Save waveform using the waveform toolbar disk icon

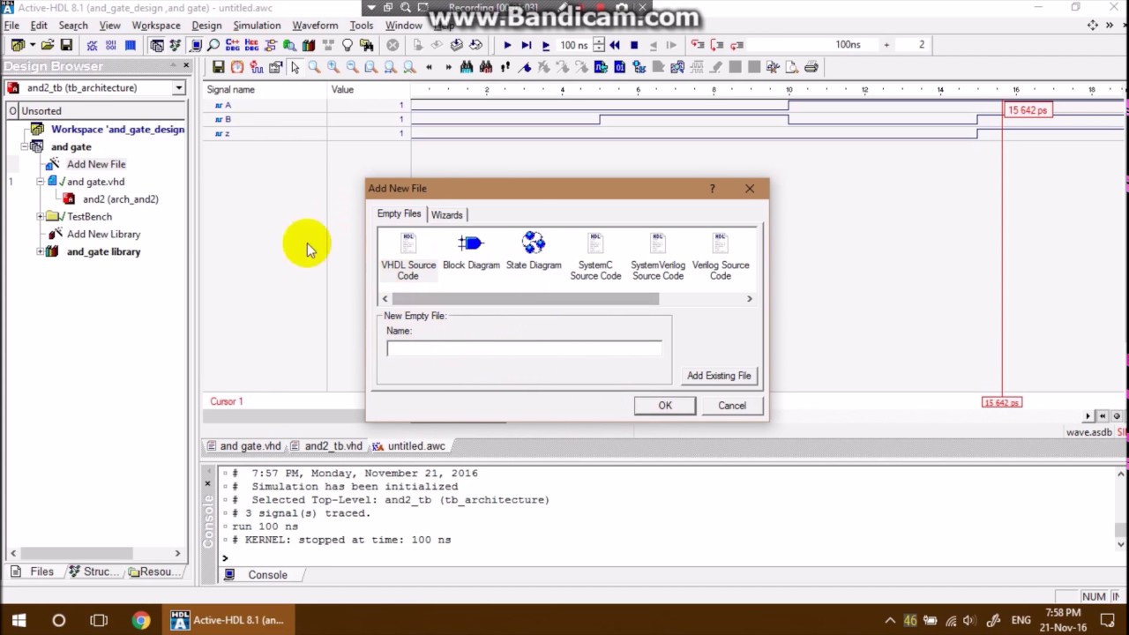coord(218,67)
